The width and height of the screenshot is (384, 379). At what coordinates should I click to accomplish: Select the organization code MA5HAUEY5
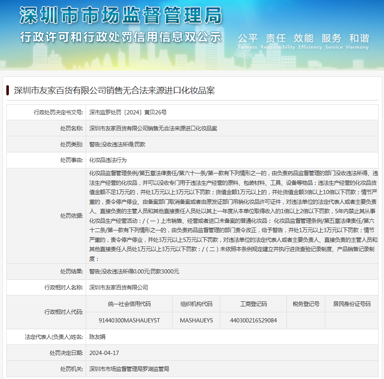[x=196, y=320]
